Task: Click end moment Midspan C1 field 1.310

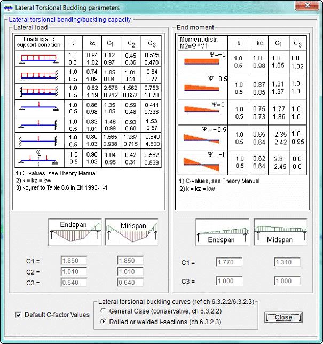Action: (x=287, y=262)
